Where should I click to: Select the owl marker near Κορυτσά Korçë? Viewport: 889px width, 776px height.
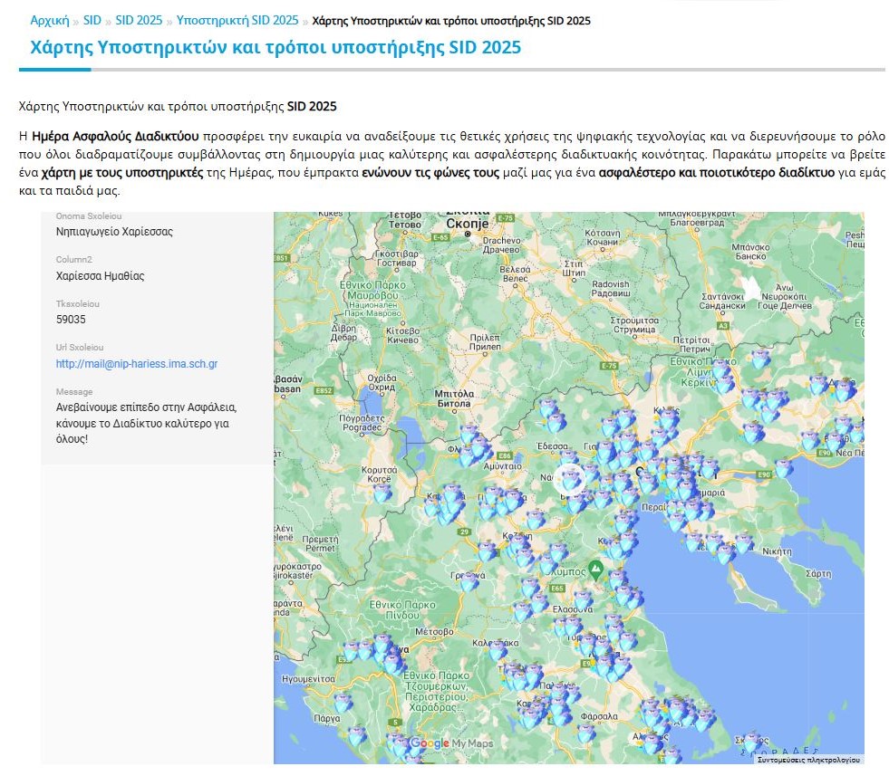click(382, 492)
